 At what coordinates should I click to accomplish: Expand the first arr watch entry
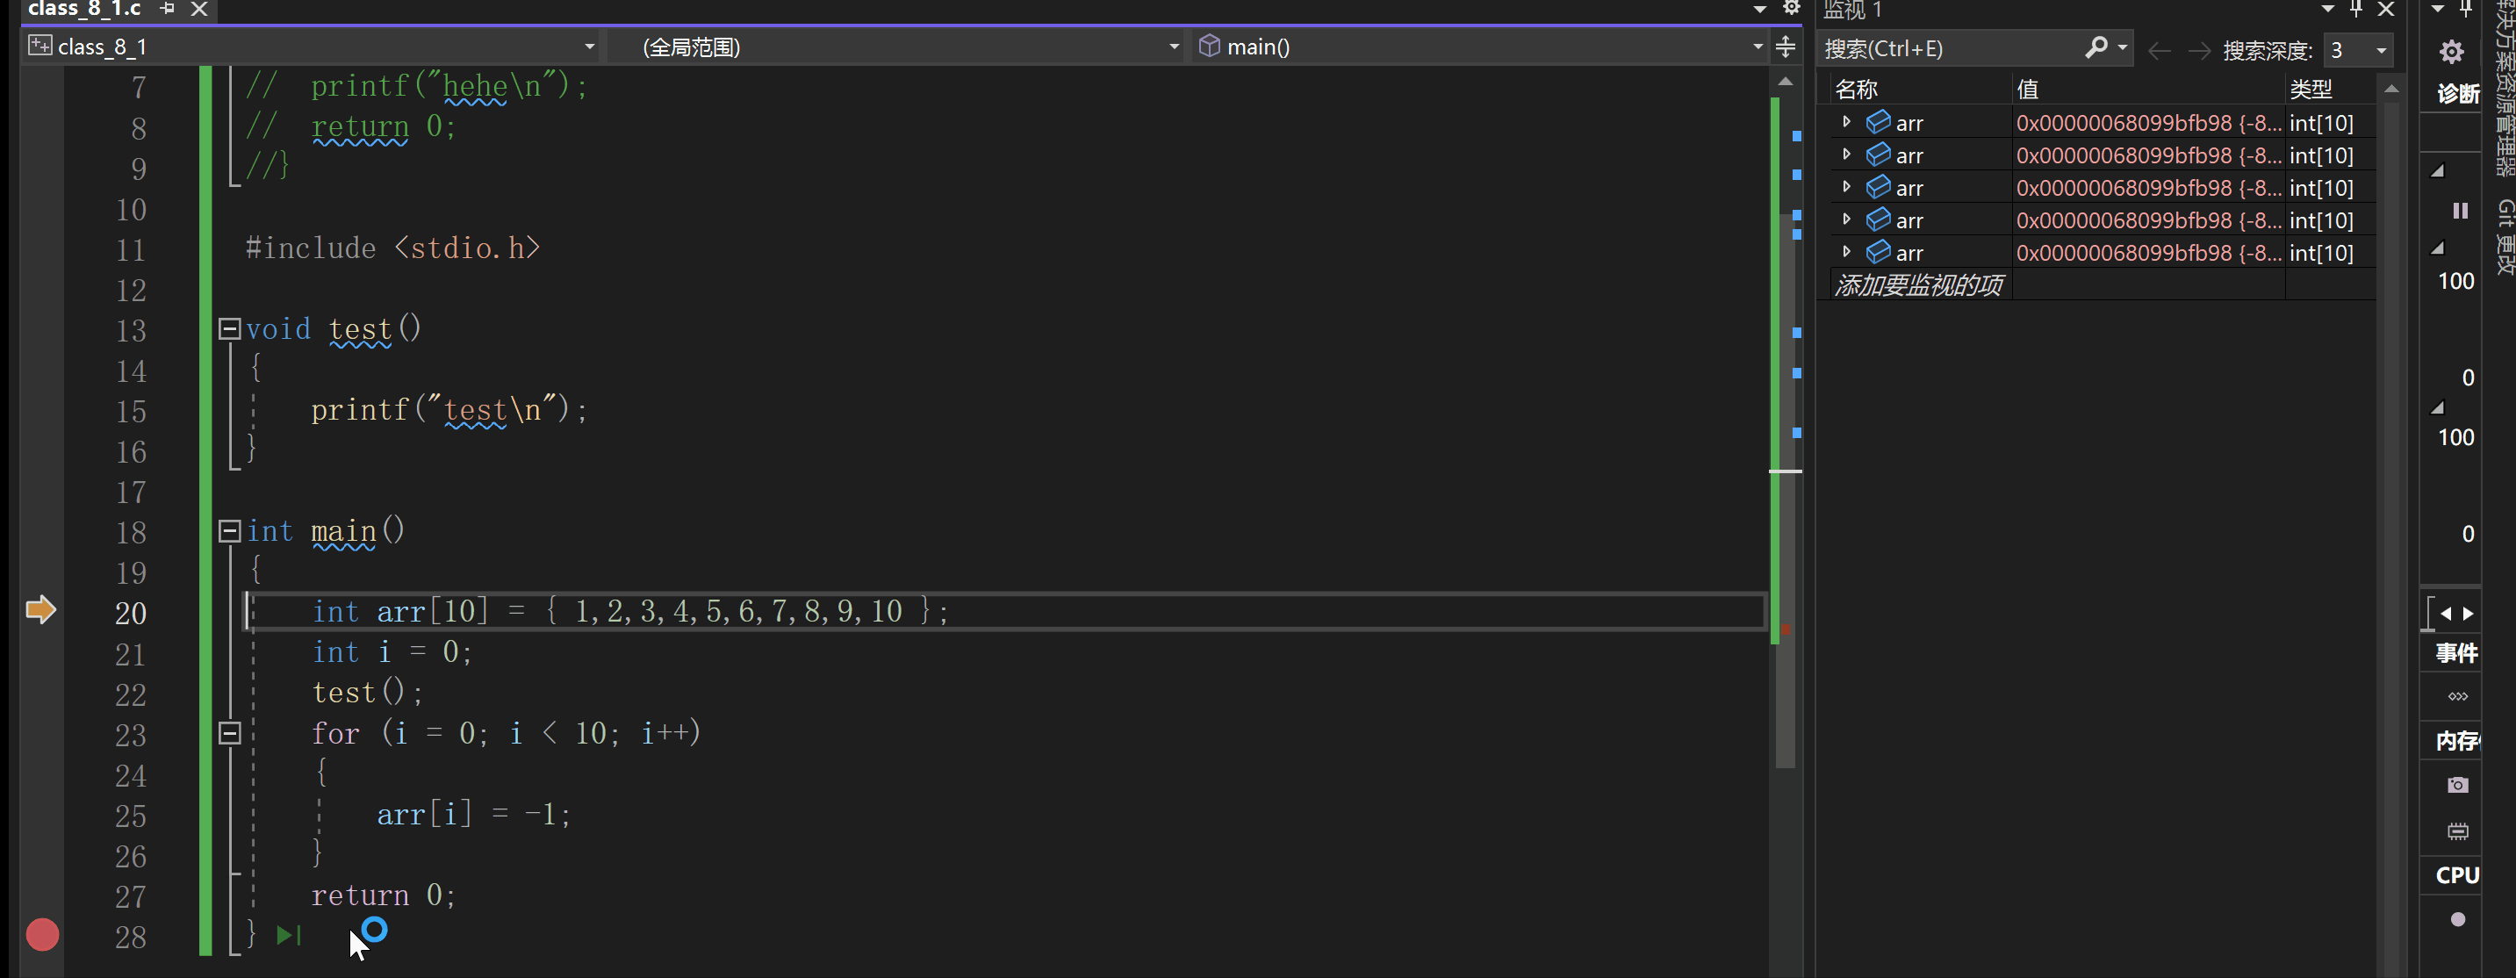[1846, 122]
